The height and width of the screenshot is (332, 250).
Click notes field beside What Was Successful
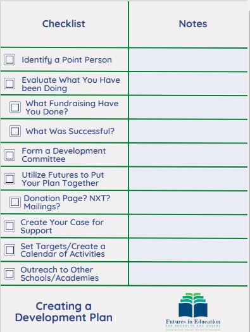[188, 132]
